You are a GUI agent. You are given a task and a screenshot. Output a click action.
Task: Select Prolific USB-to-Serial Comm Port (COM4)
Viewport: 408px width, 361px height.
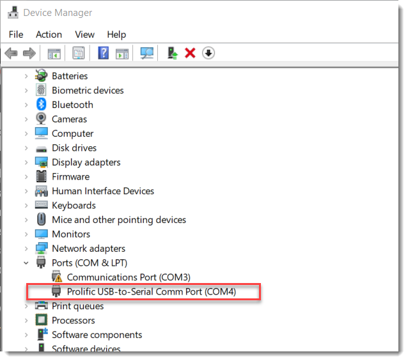151,292
